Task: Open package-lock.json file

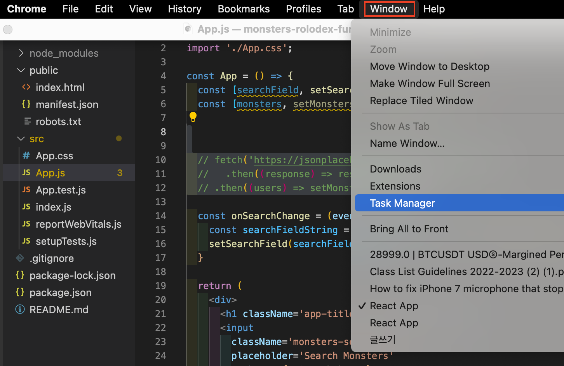Action: 72,275
